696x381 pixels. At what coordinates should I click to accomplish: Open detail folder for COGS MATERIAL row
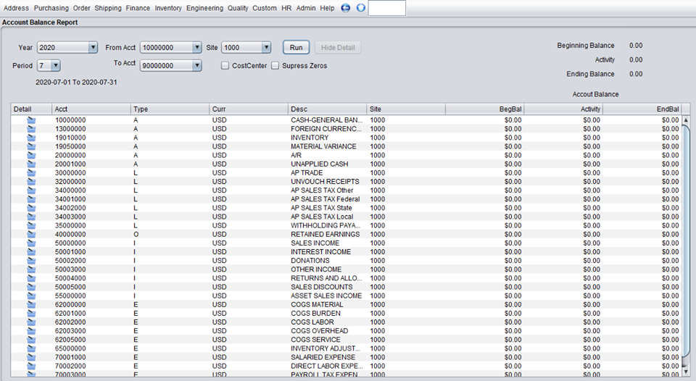(31, 305)
